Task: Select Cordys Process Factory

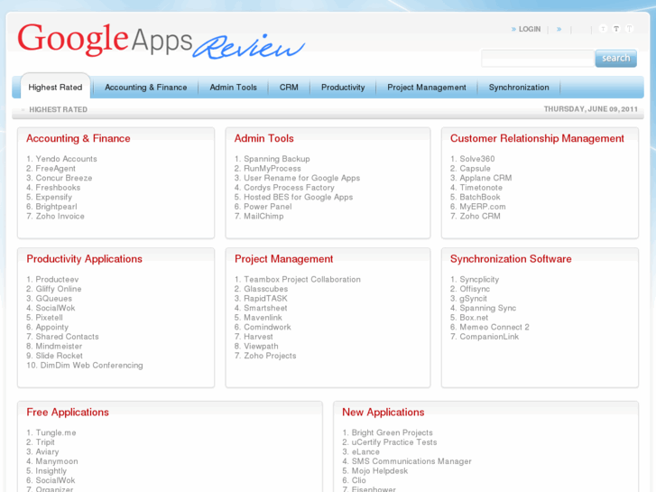Action: [x=289, y=188]
